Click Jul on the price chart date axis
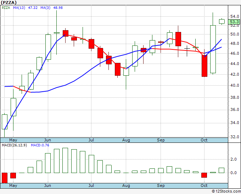This screenshot has width=241, height=194. [x=91, y=140]
